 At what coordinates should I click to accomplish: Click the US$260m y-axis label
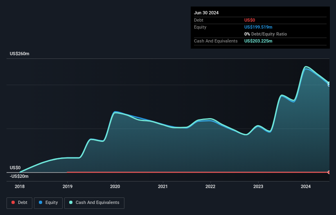coord(20,54)
